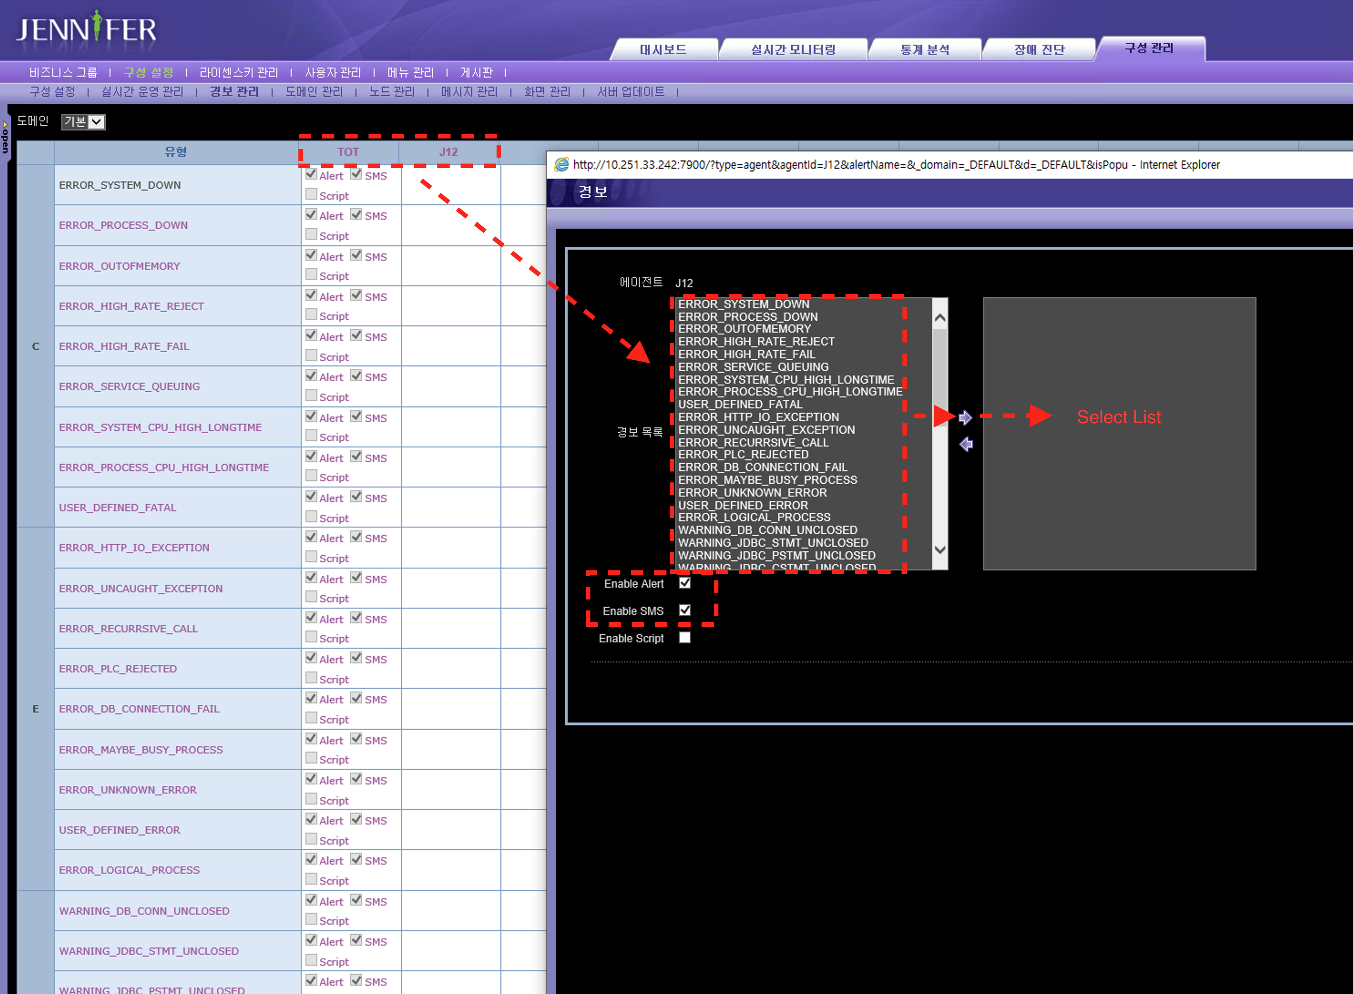Check the Enable Script checkbox
The image size is (1353, 994).
(x=685, y=638)
